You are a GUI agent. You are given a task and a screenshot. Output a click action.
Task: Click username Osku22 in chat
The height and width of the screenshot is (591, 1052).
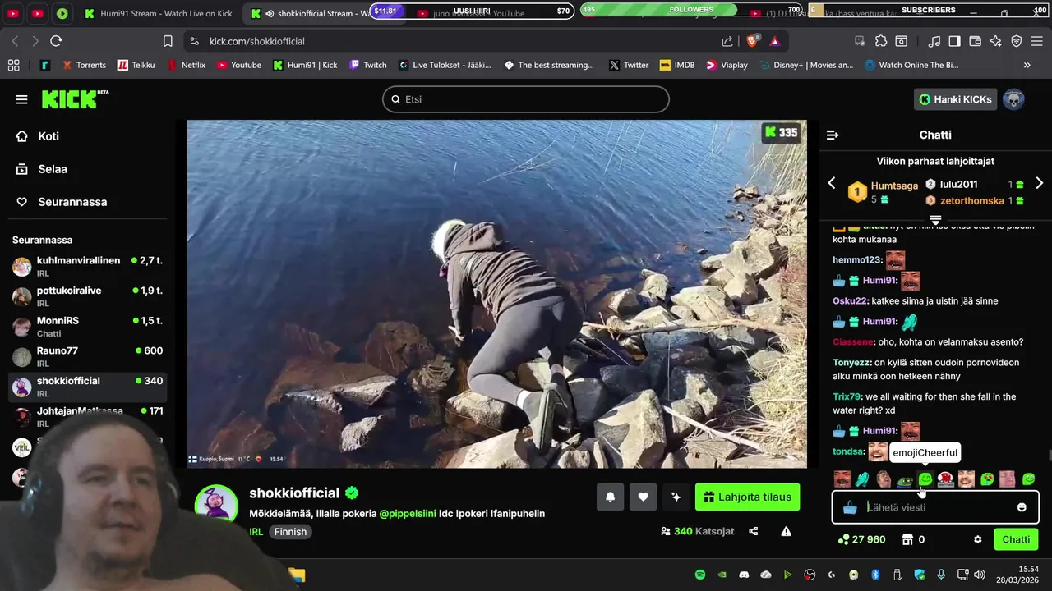[850, 301]
